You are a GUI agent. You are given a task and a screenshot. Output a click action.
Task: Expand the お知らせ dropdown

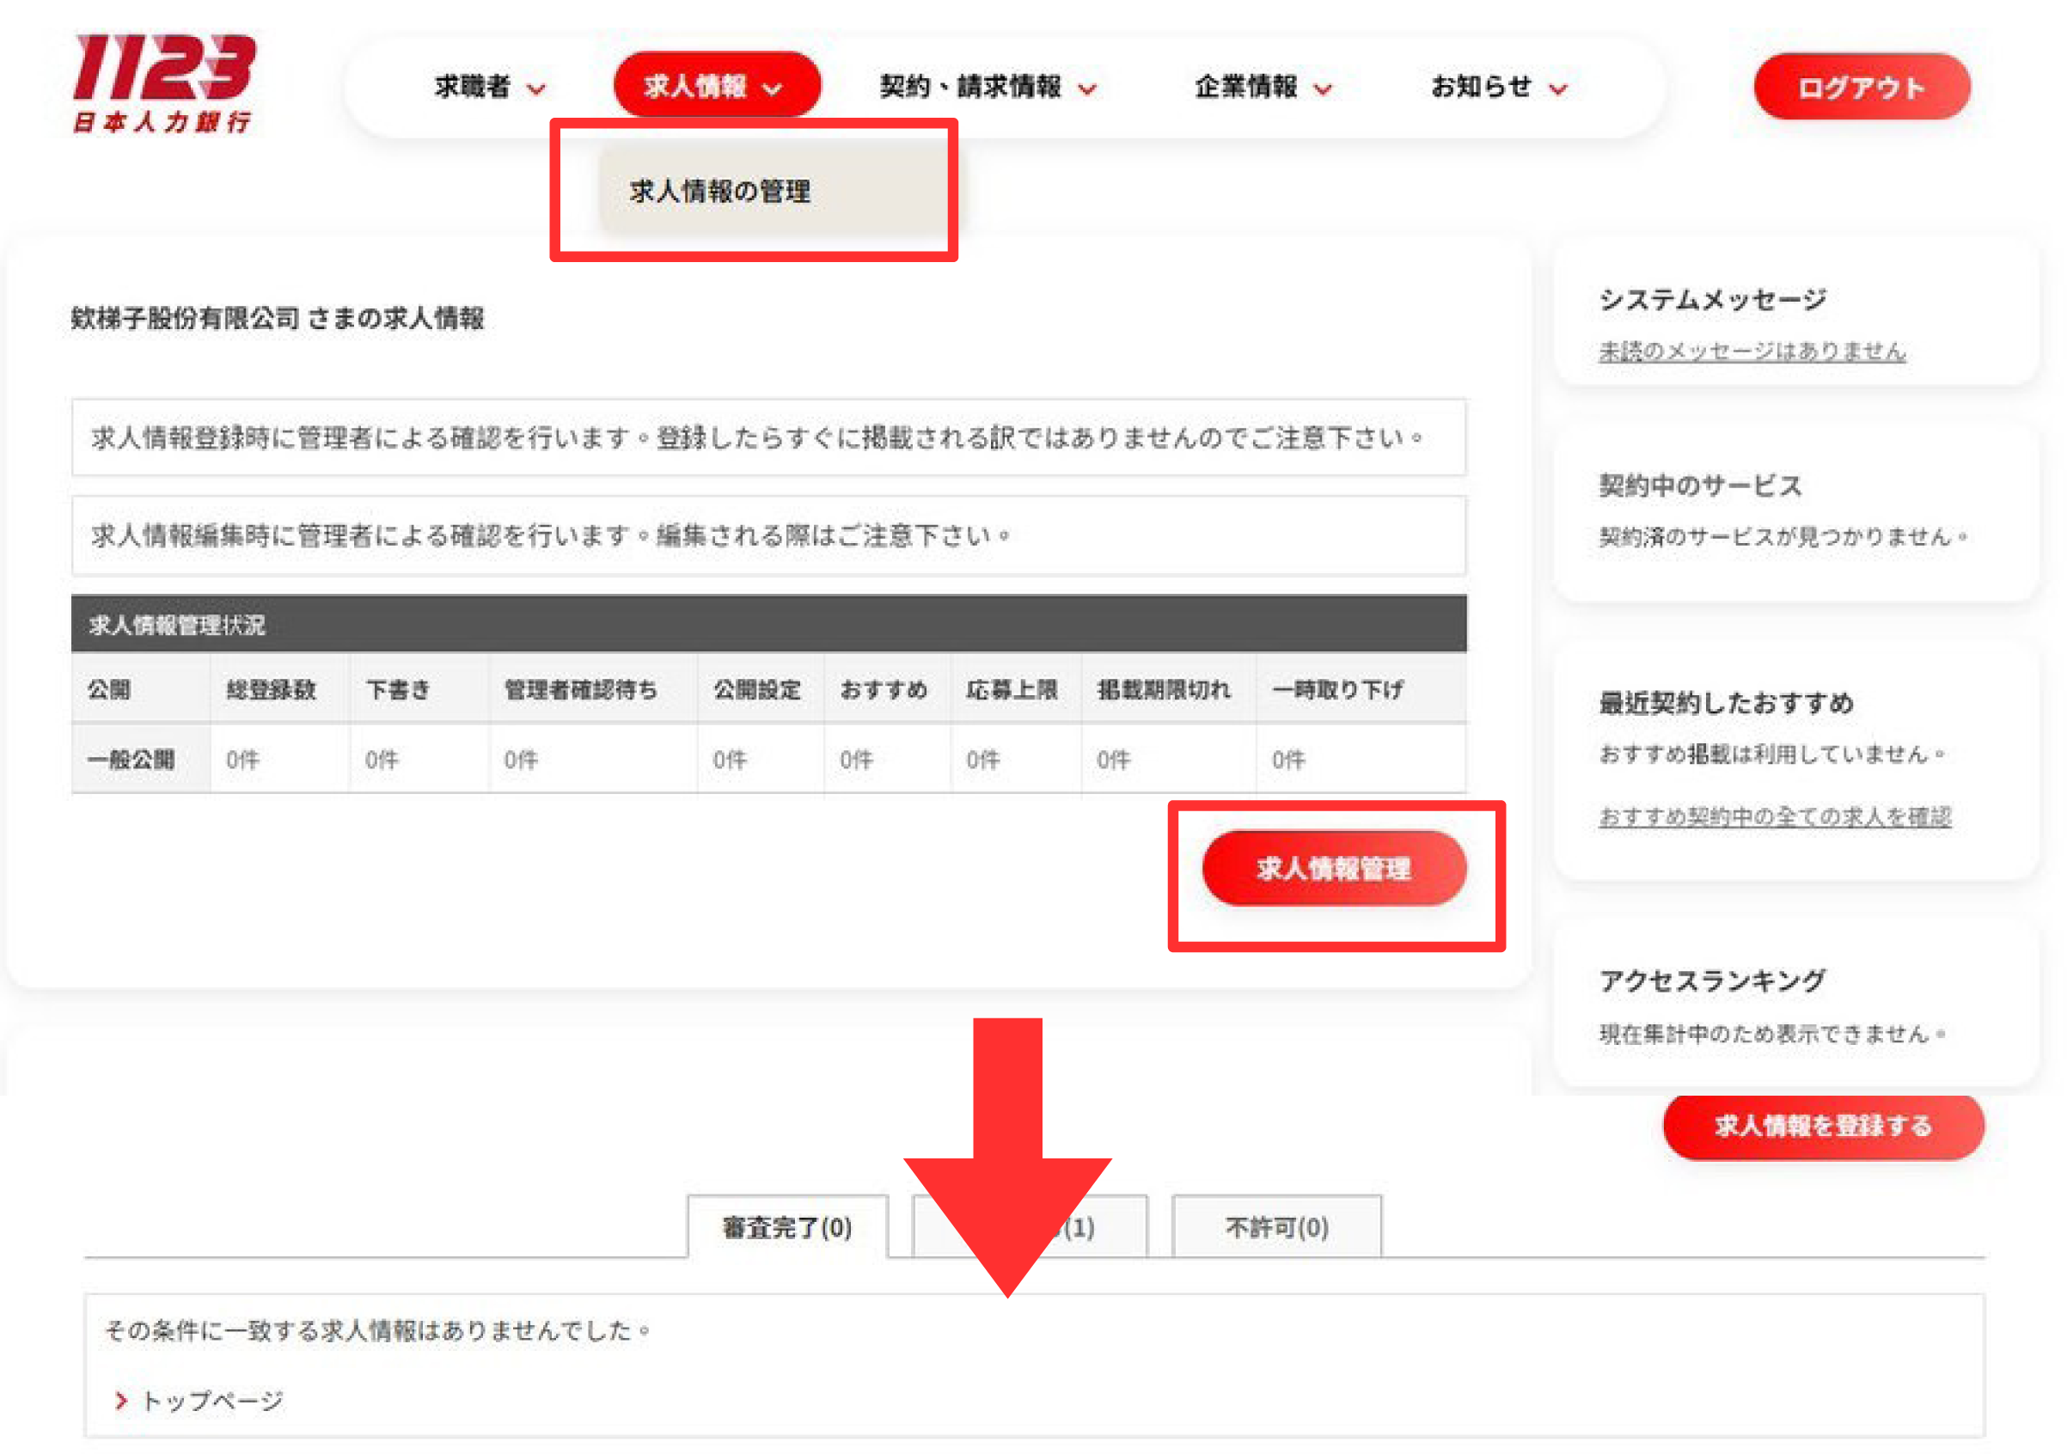click(1498, 88)
